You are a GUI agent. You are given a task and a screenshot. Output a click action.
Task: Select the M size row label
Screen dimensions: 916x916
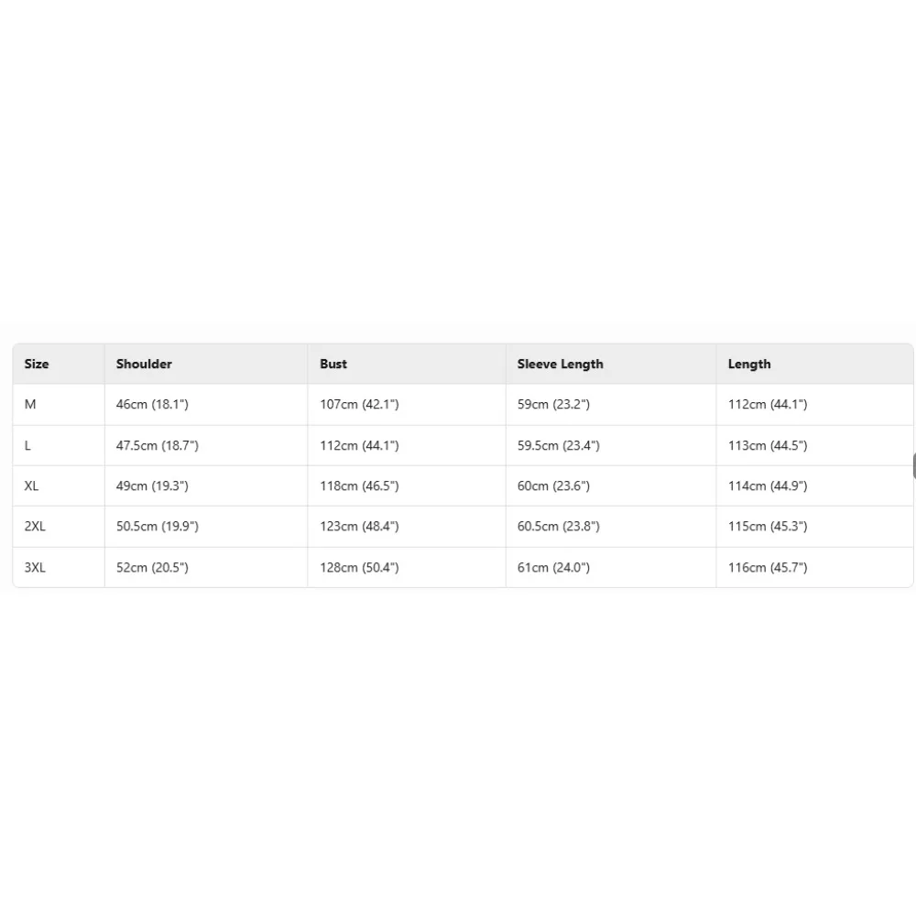pyautogui.click(x=30, y=404)
